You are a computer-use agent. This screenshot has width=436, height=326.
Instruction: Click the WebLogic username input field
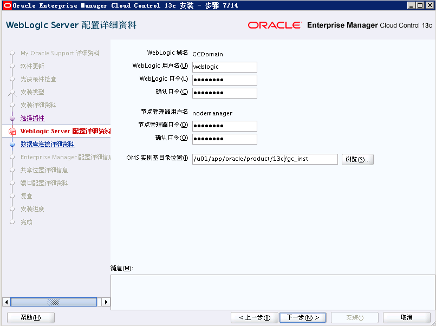click(x=225, y=67)
